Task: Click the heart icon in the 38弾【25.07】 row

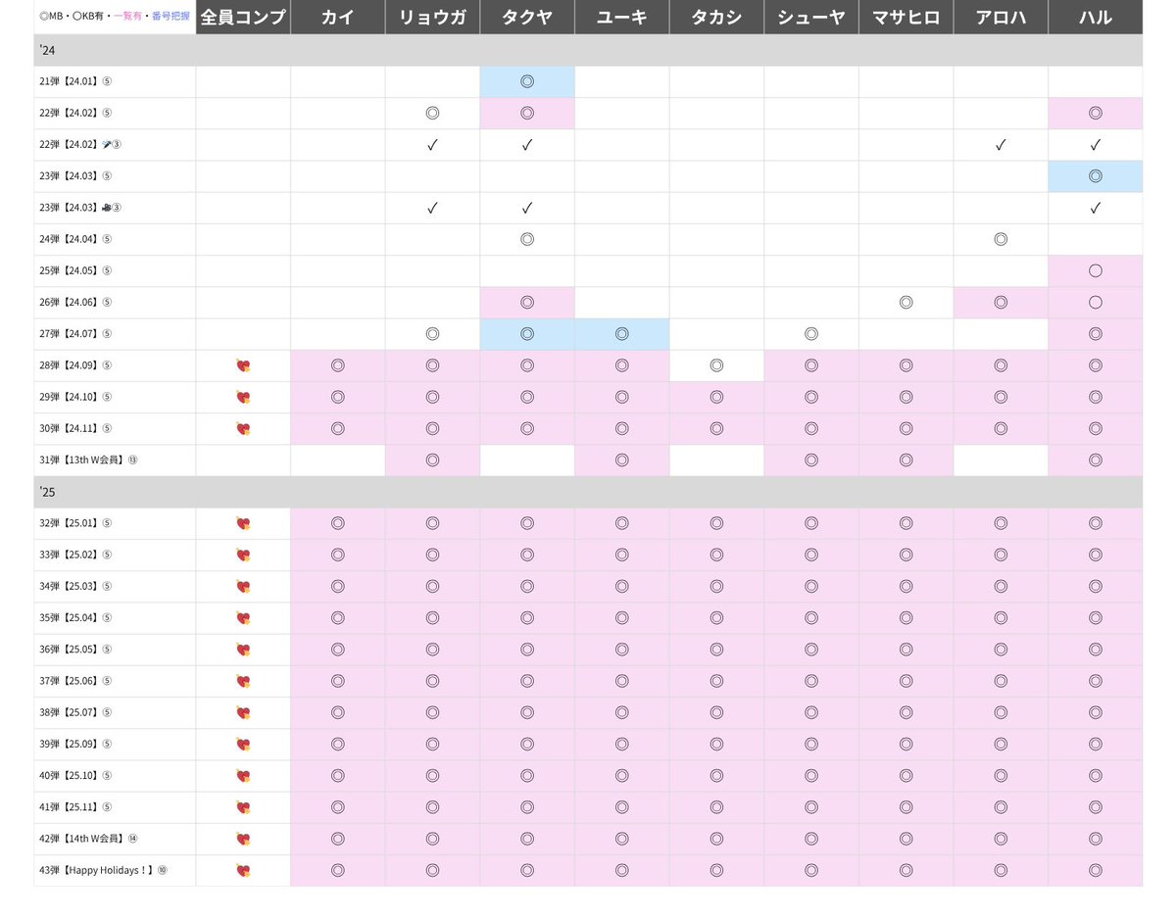Action: click(244, 712)
